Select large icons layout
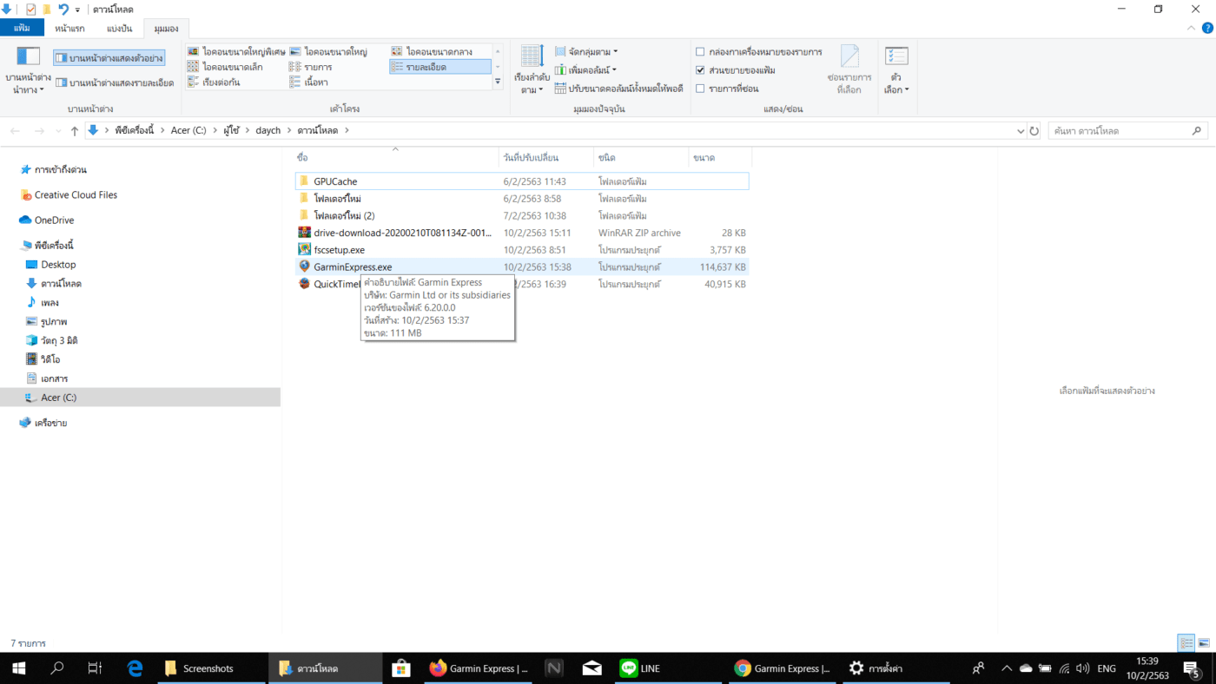This screenshot has height=684, width=1216. 328,52
